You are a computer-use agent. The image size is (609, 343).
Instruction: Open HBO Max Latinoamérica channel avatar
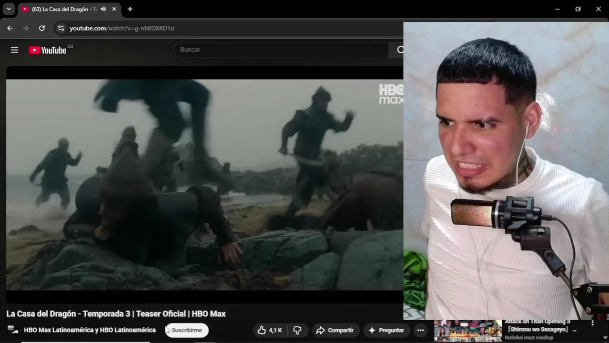point(13,330)
